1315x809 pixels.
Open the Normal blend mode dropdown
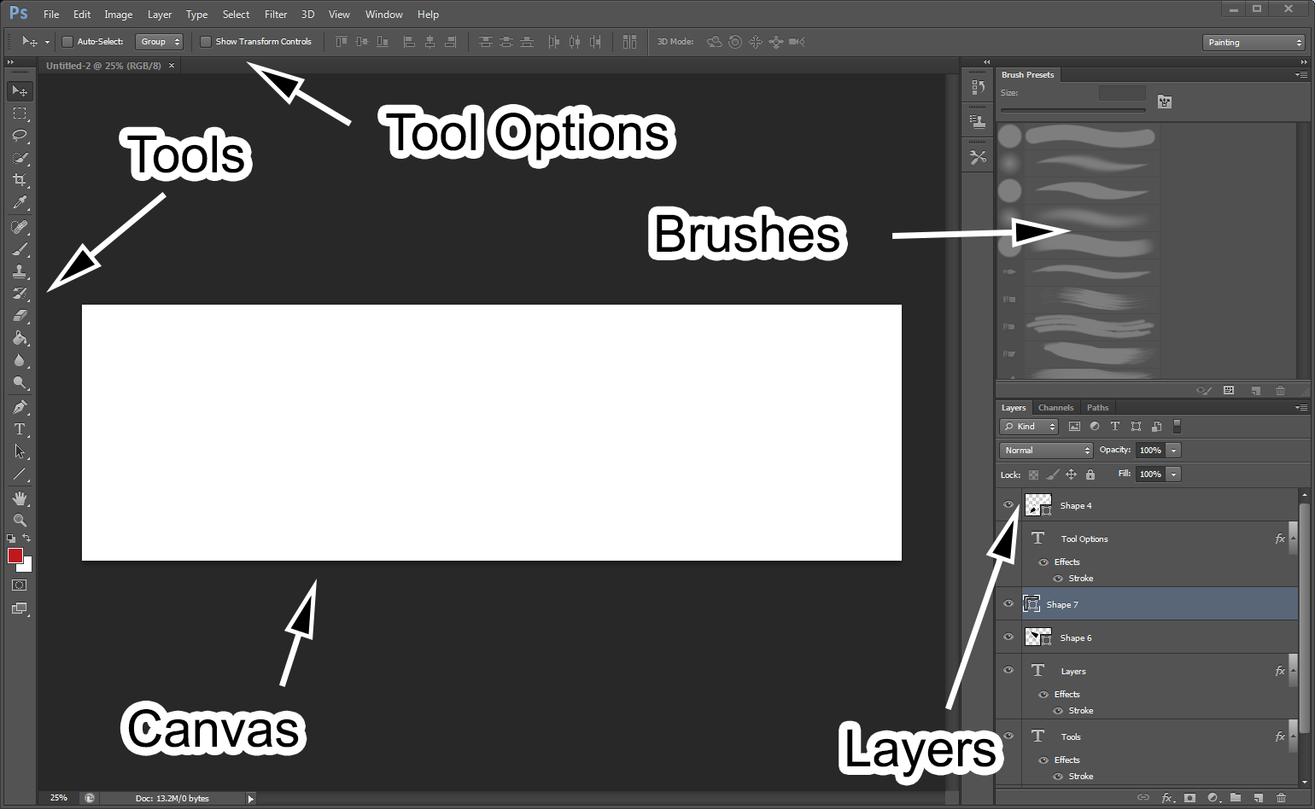coord(1046,451)
